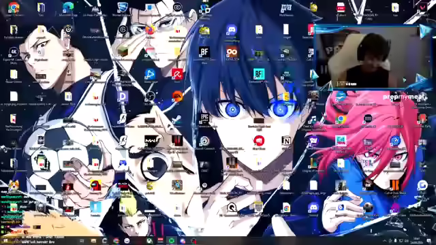
Task: Select the 4K Video Downloader shortcut
Action: pos(14,52)
